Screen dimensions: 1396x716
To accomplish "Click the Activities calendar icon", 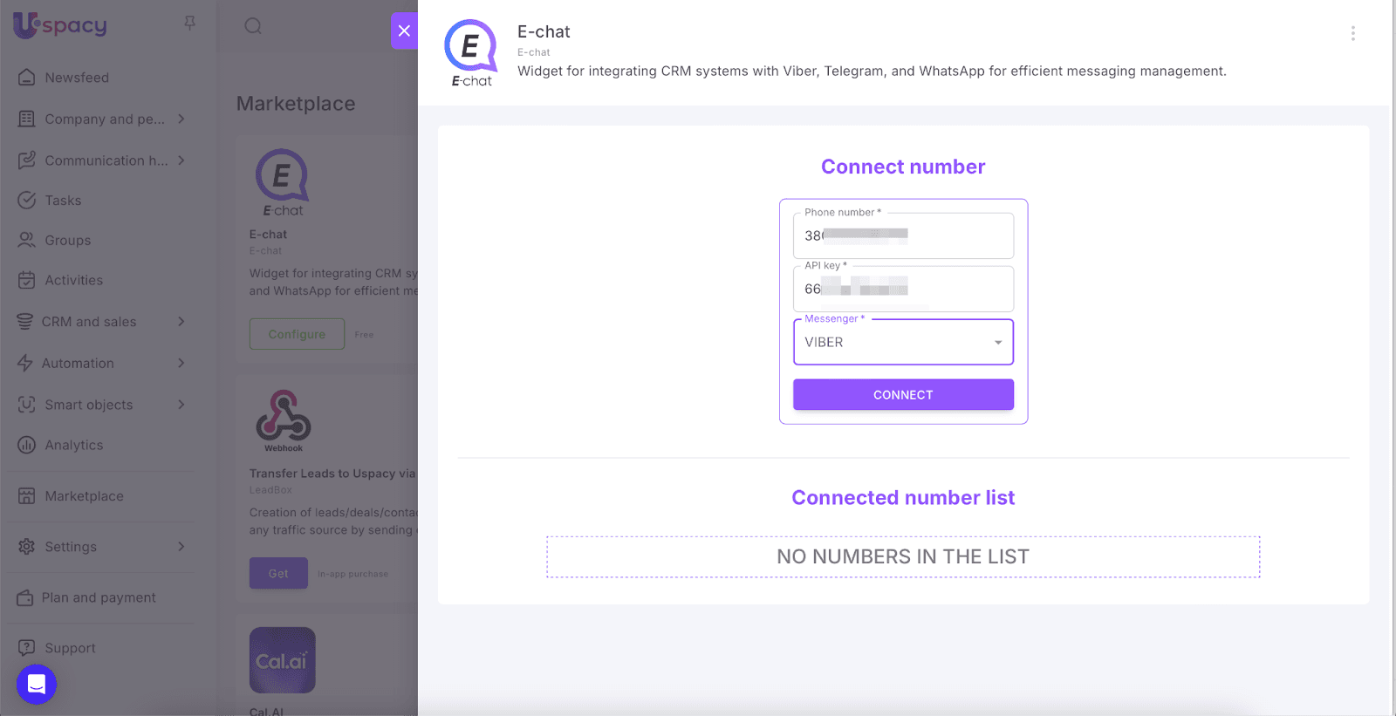I will (x=27, y=280).
